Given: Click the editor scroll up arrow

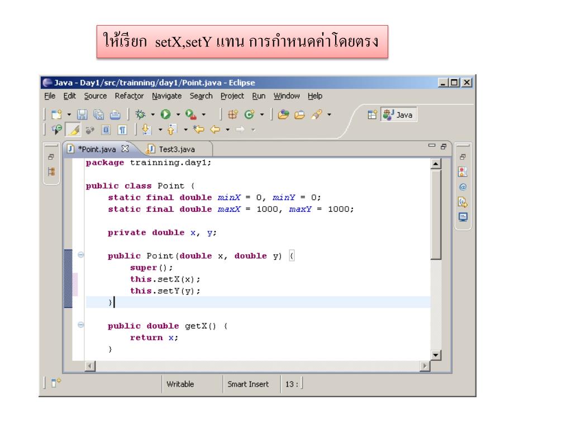Looking at the screenshot, I should [x=436, y=164].
